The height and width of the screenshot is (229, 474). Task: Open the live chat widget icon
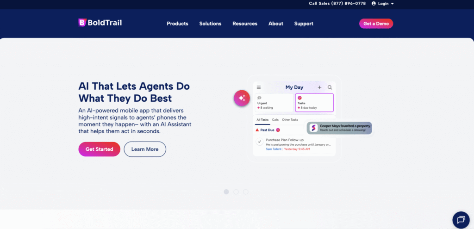pos(461,220)
